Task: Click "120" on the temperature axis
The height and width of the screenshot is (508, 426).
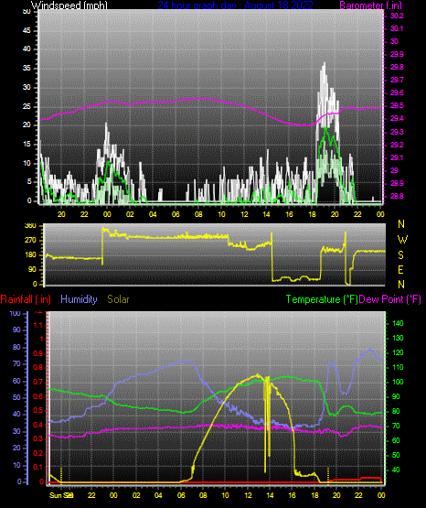Action: click(x=398, y=352)
